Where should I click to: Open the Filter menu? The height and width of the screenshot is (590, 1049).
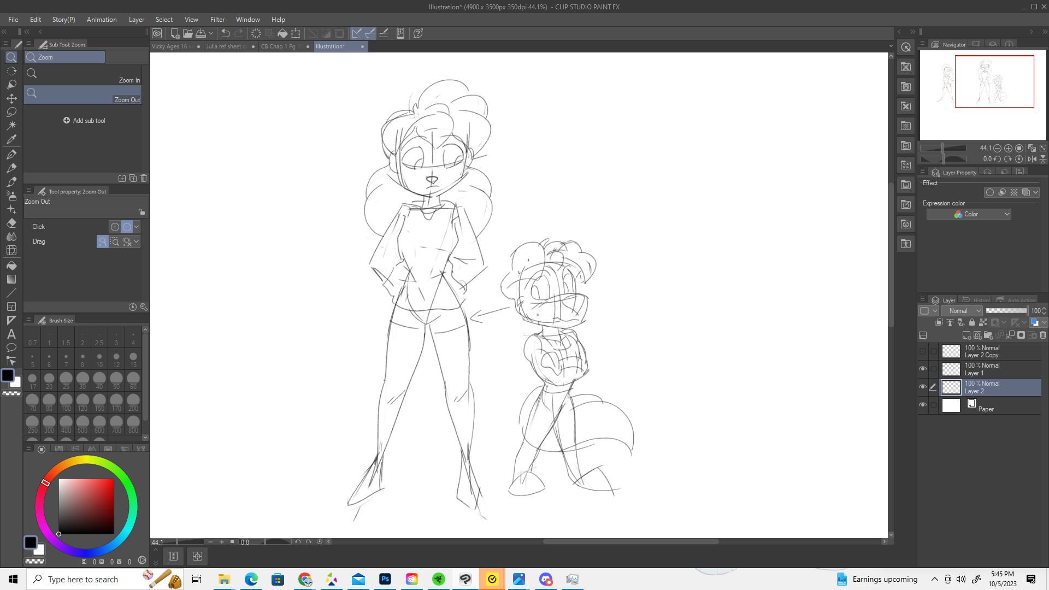[217, 20]
